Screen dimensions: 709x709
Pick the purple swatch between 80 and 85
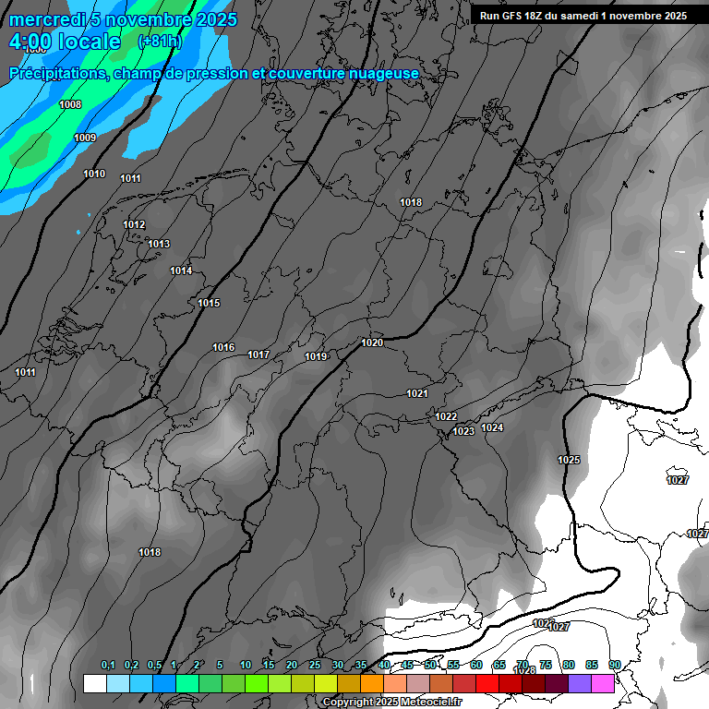(580, 683)
